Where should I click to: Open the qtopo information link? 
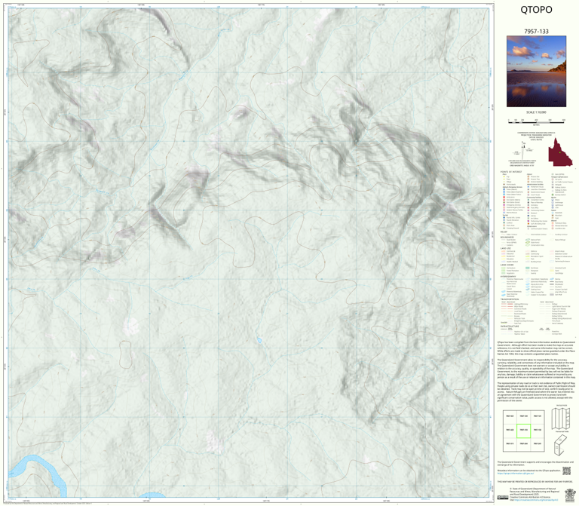tap(516, 473)
